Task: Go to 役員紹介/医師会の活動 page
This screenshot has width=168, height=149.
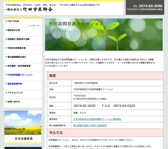Action: (23, 41)
